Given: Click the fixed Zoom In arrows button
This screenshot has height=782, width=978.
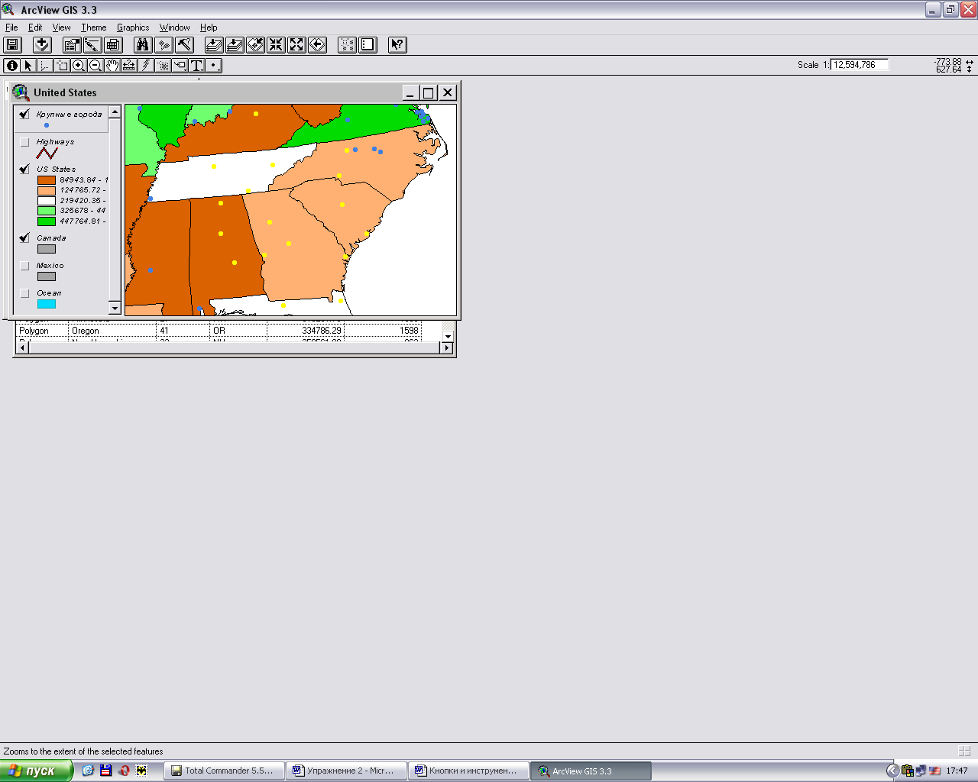Looking at the screenshot, I should [277, 45].
